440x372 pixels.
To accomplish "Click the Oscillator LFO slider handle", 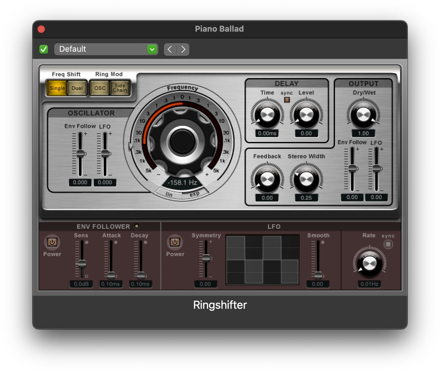I will pos(105,153).
